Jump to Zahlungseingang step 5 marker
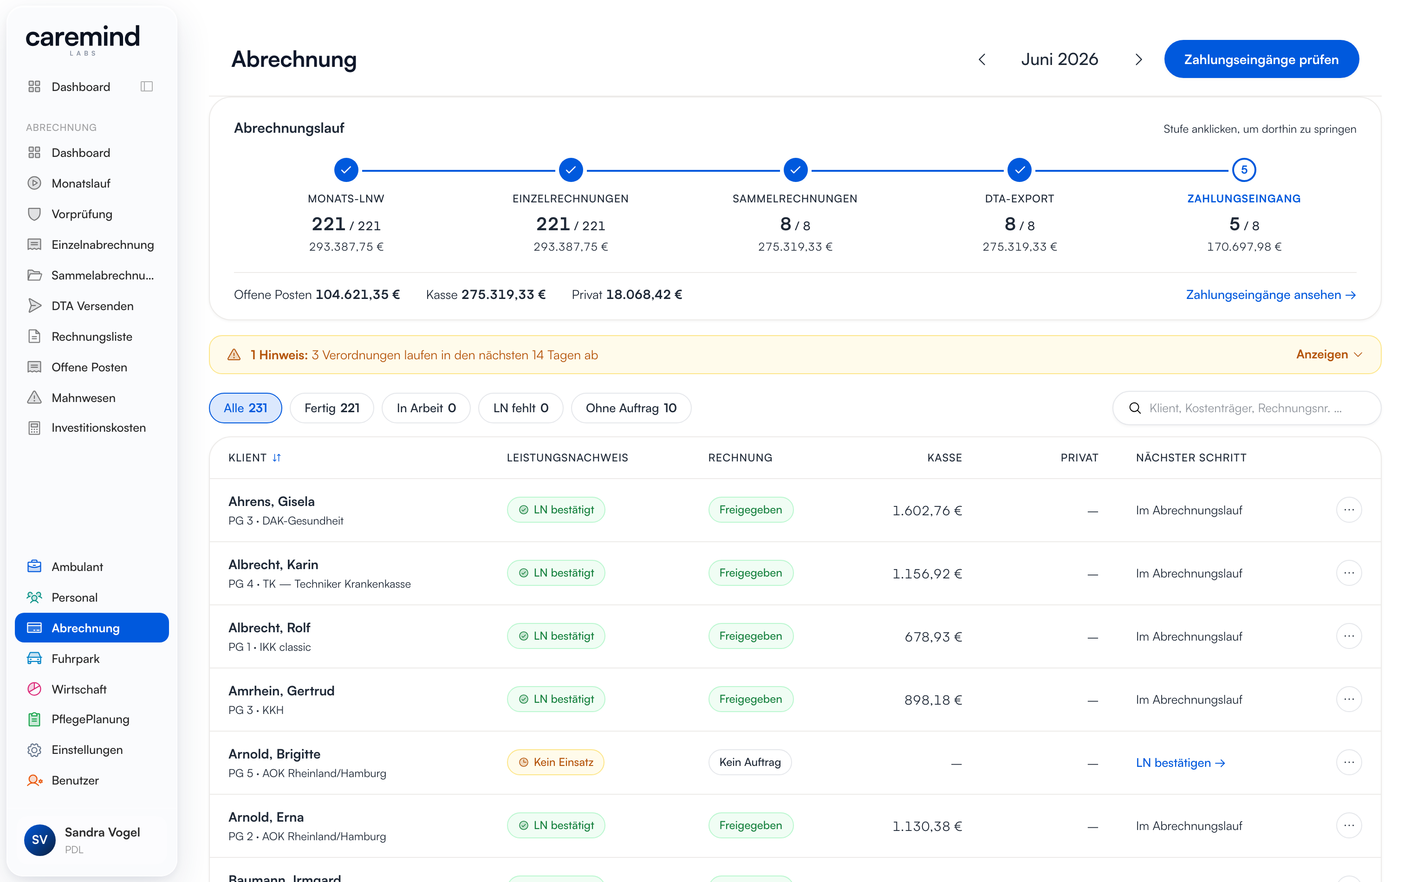The width and height of the screenshot is (1404, 882). 1244,170
